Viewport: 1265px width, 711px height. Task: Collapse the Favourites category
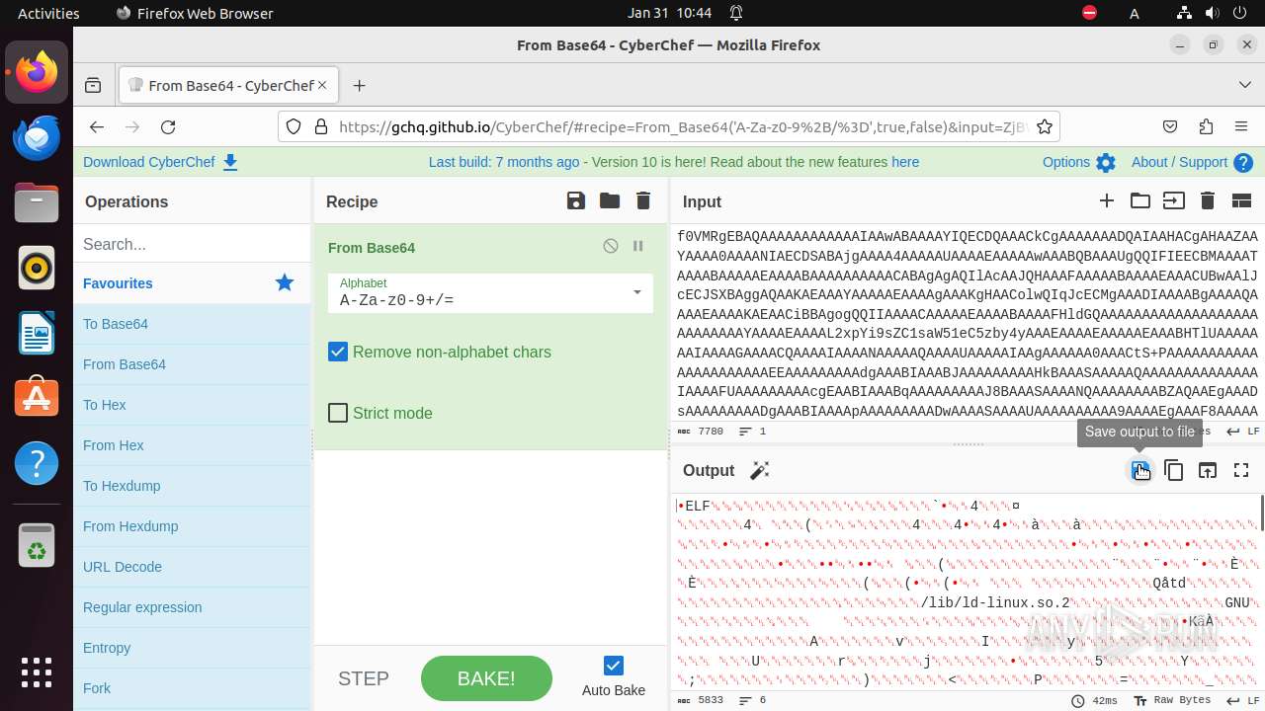[192, 283]
